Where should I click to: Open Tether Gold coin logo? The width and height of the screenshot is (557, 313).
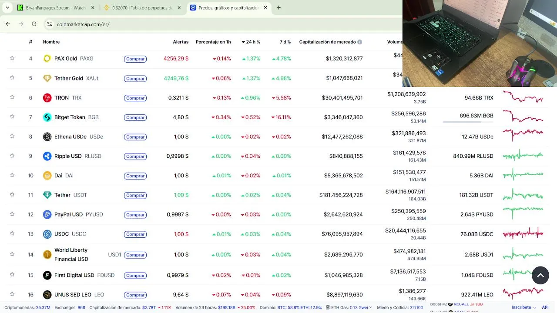[x=47, y=78]
